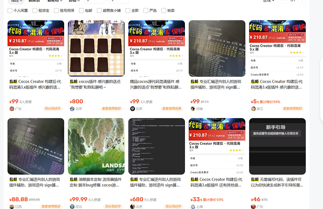Click the 卖家信用优秀 badge
The image size is (323, 209).
pos(172,109)
